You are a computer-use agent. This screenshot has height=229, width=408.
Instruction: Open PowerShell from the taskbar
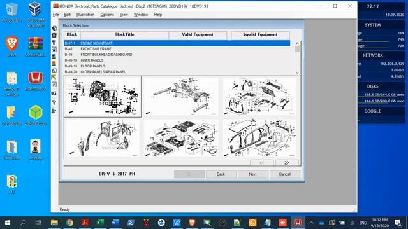coord(131,223)
